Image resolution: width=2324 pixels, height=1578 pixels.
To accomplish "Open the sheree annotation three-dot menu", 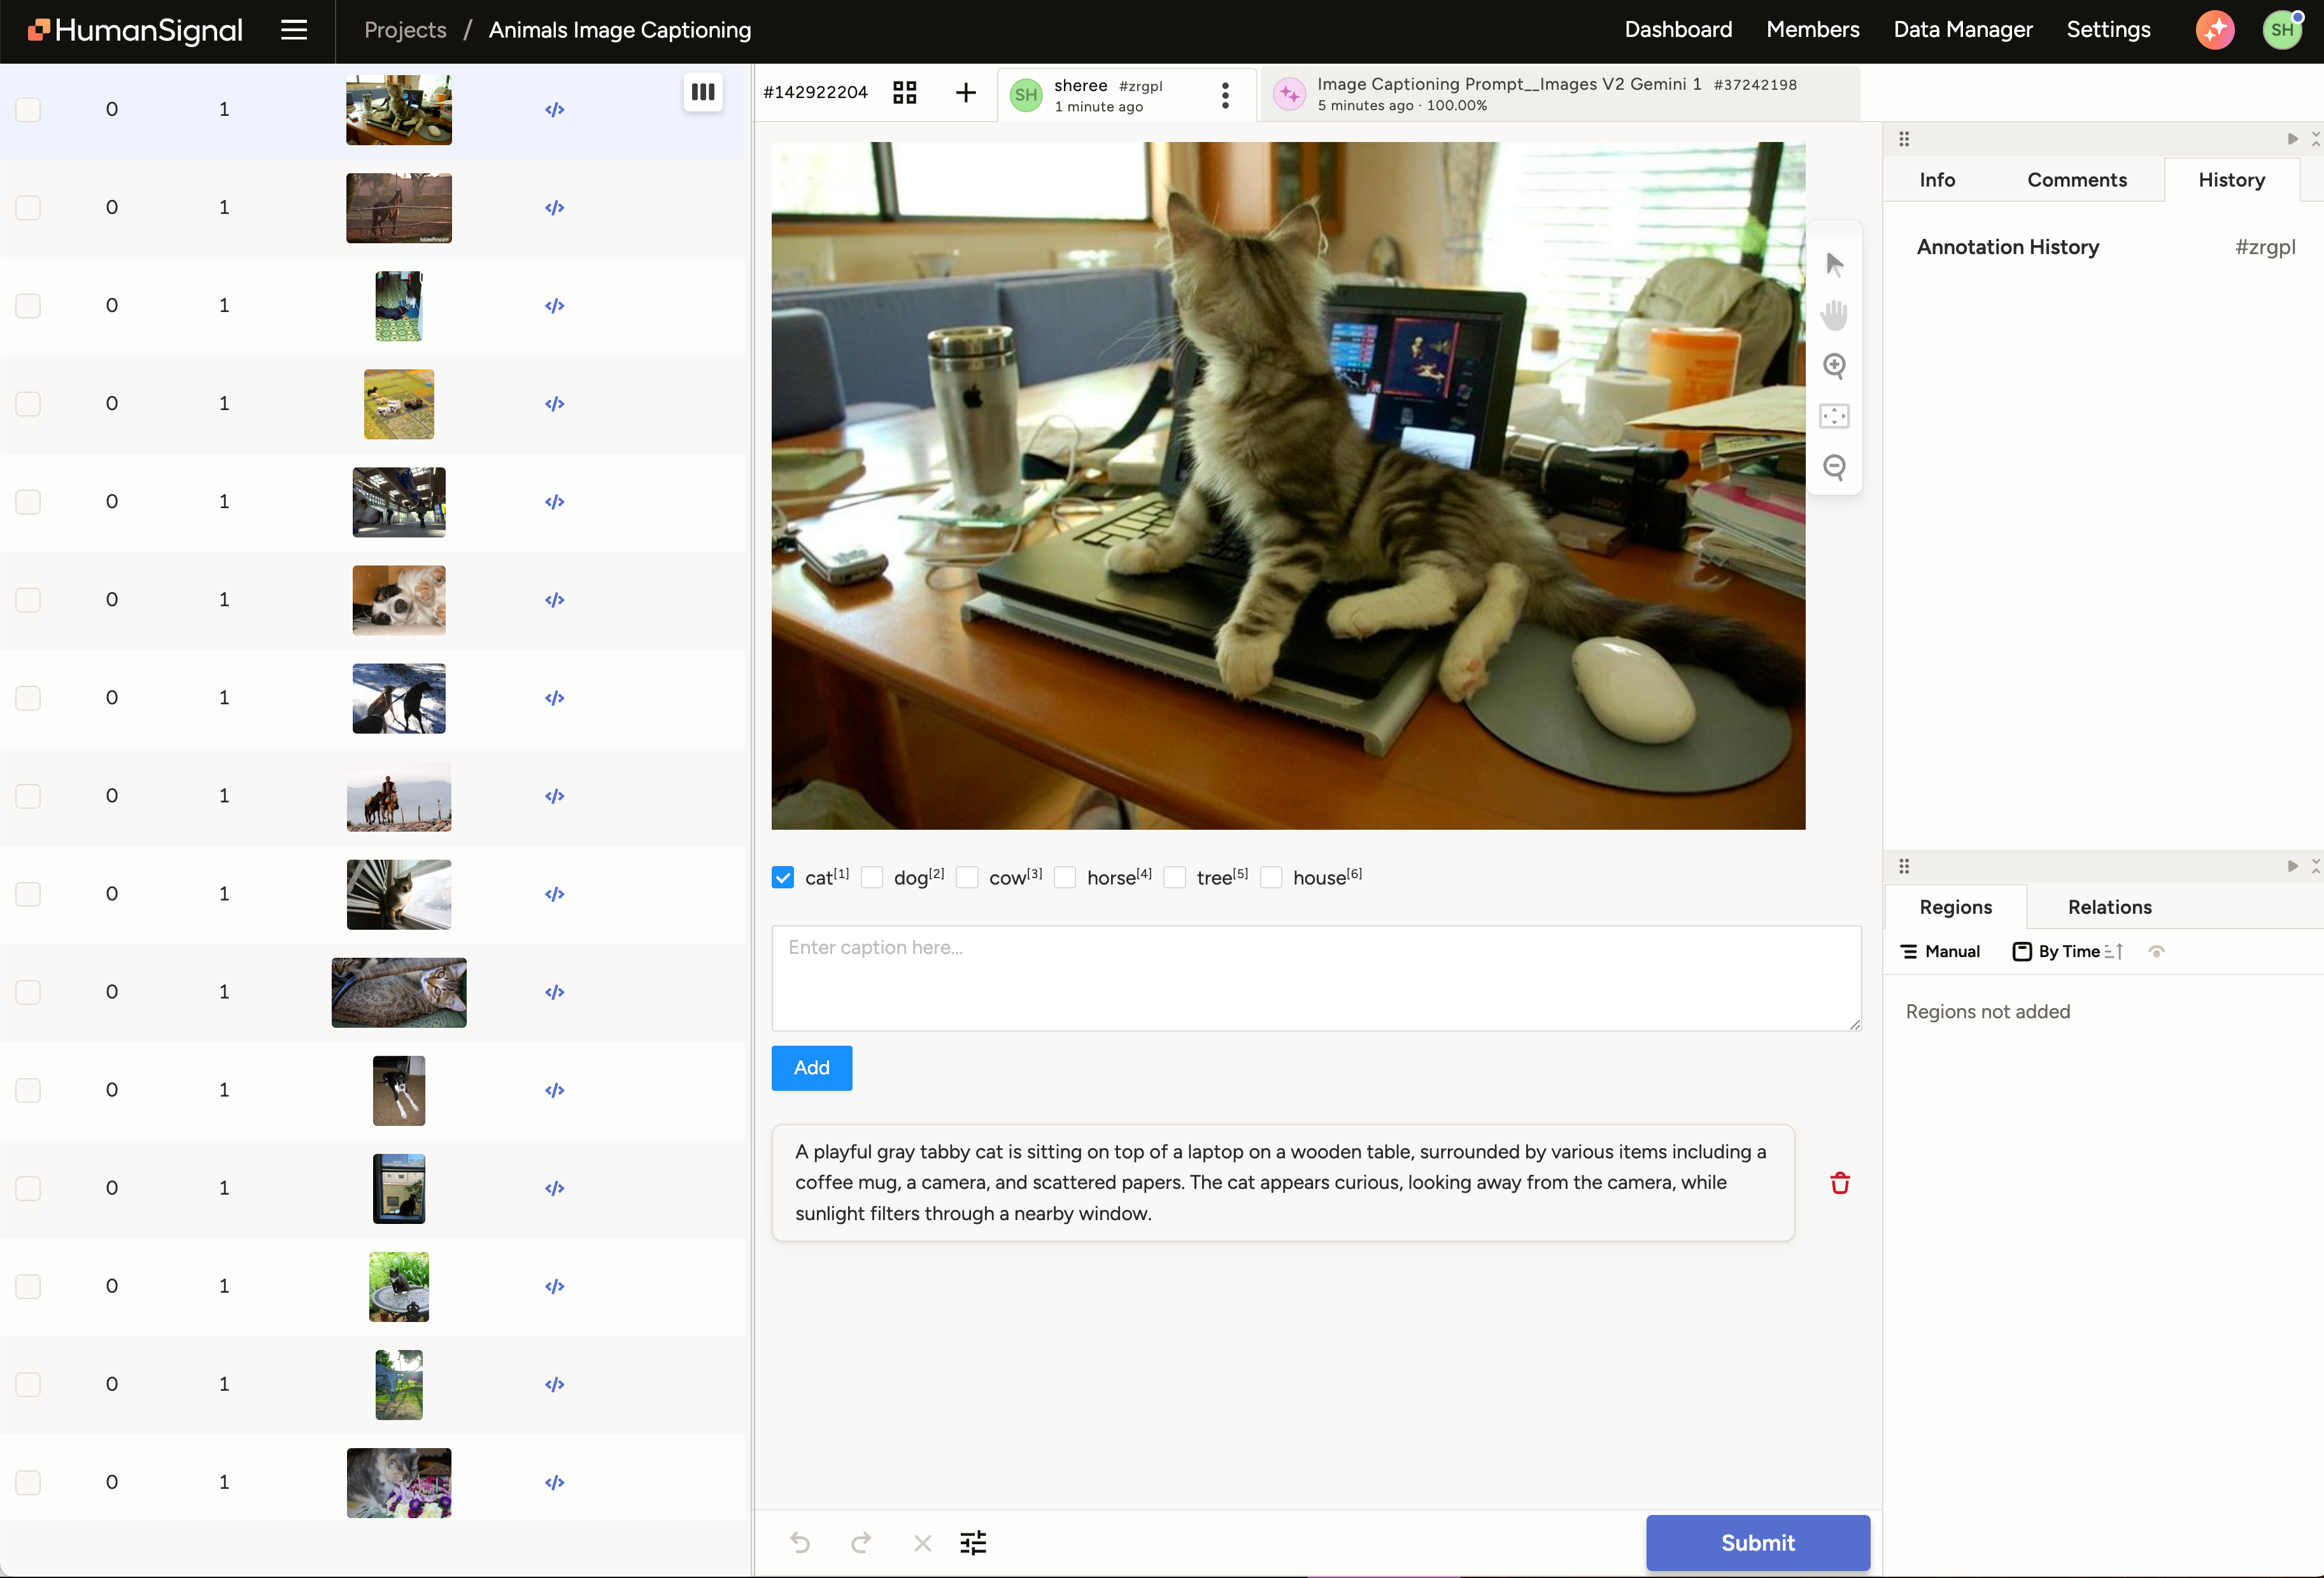I will point(1224,95).
